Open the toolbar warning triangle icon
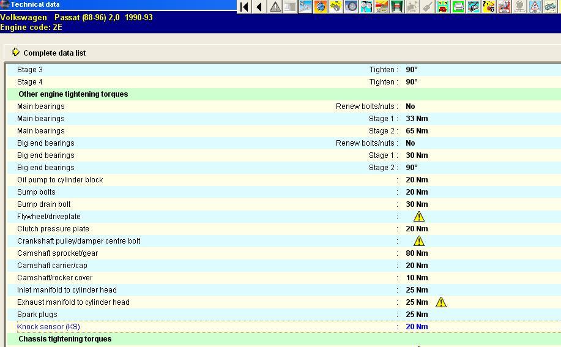Viewport: 561px width, 347px height. (275, 7)
